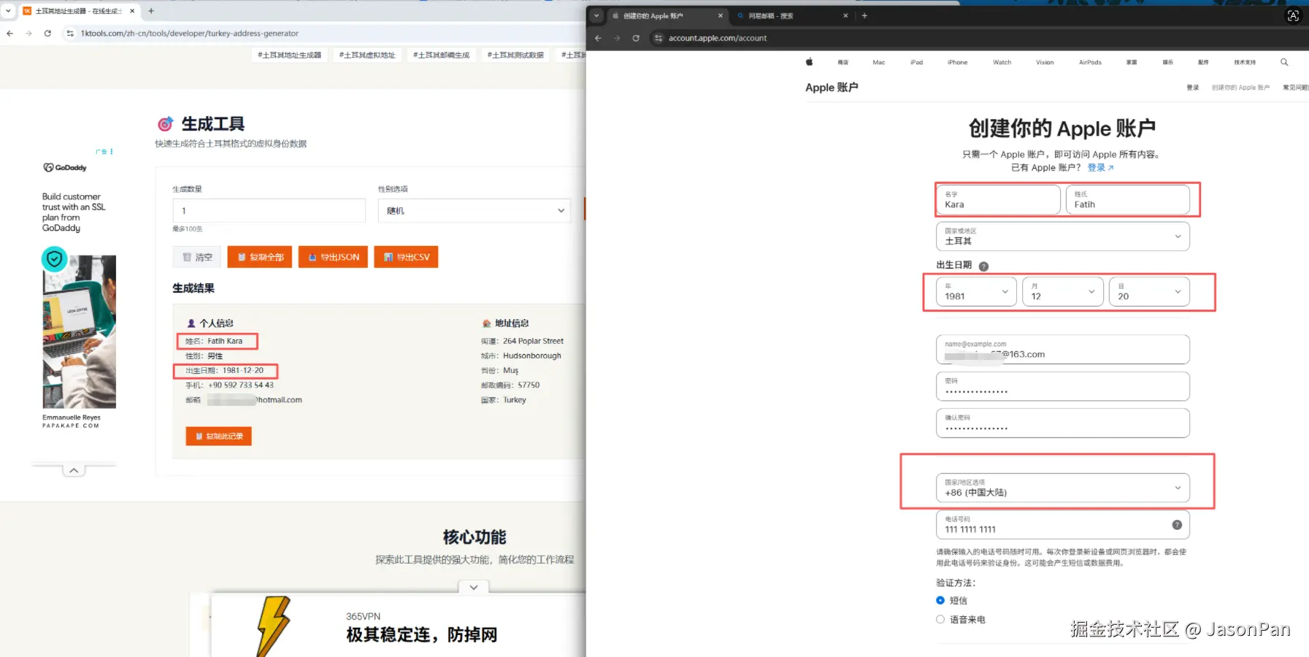Open a new tab in the 1ktools browser window
This screenshot has height=657, width=1309.
[x=151, y=11]
